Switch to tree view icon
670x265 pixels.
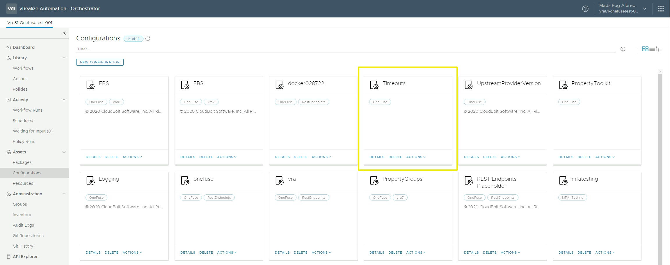659,49
